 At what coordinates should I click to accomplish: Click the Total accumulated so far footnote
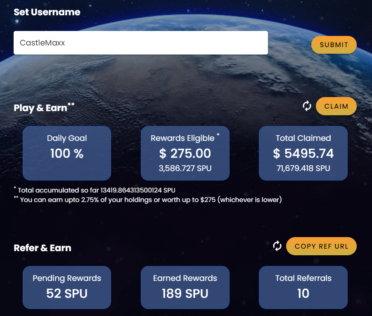pos(95,190)
